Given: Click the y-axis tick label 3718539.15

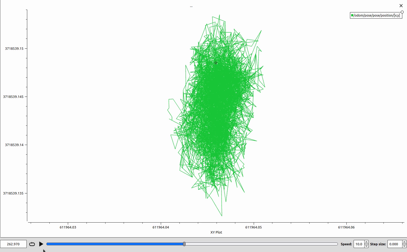Looking at the screenshot, I should [14, 48].
